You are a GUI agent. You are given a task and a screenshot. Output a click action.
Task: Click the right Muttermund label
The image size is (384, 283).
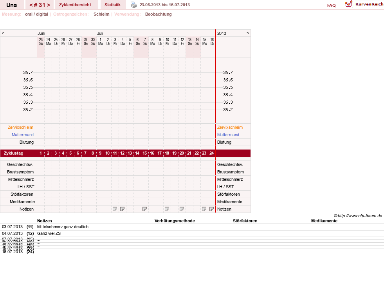(x=228, y=135)
